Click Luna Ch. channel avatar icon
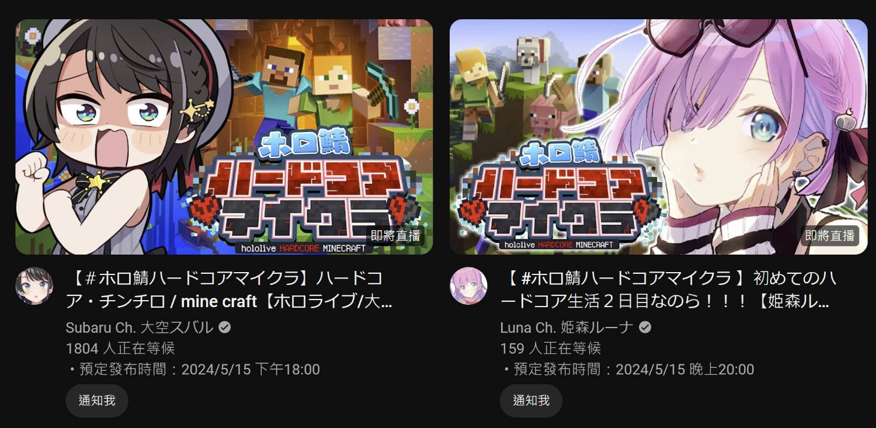 (468, 286)
